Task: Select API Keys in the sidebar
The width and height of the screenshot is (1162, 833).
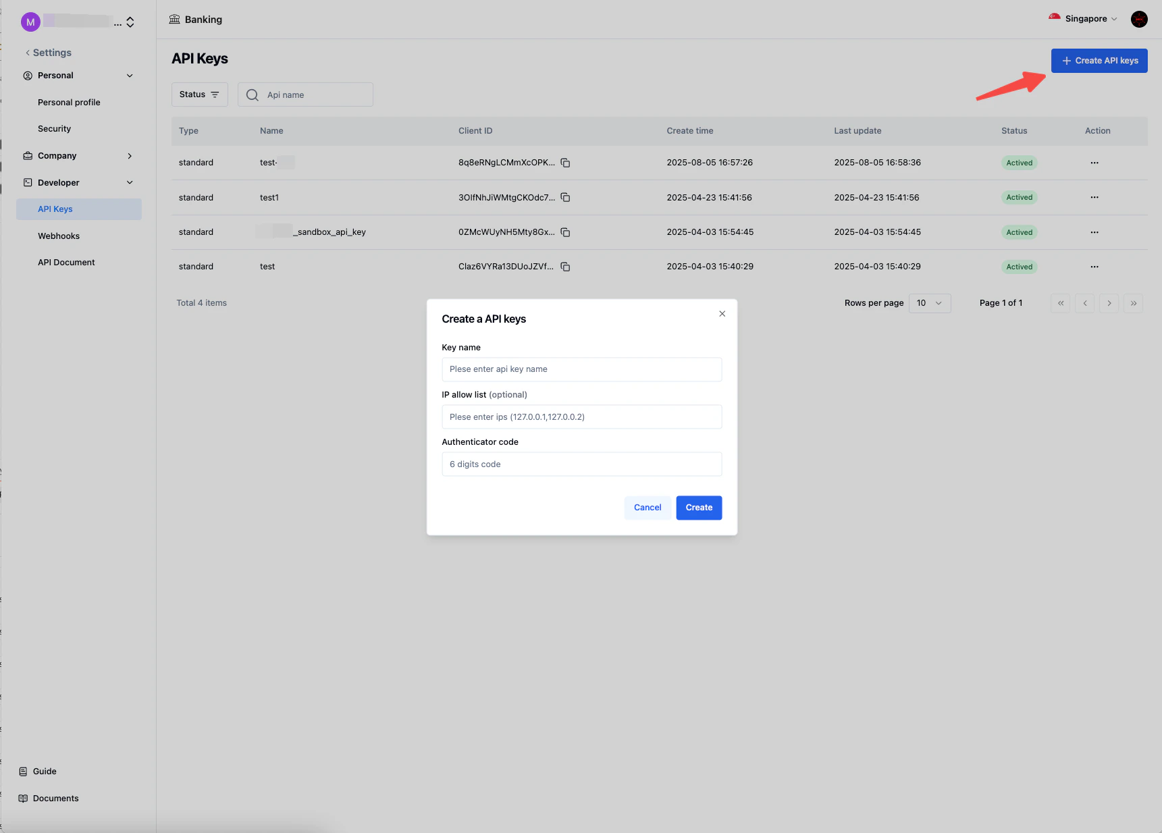Action: click(55, 209)
